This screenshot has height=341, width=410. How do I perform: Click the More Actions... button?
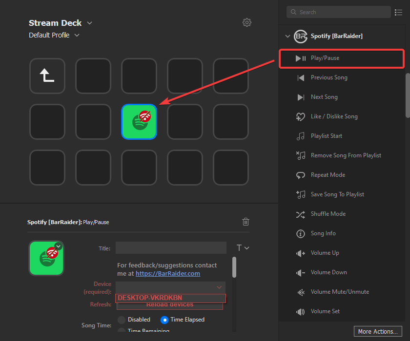coord(378,332)
